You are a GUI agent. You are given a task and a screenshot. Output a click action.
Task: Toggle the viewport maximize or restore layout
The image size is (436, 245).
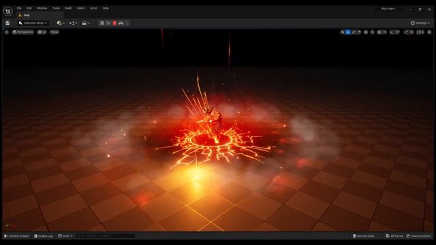tap(429, 32)
